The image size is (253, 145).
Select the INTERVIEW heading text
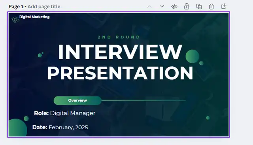click(120, 52)
